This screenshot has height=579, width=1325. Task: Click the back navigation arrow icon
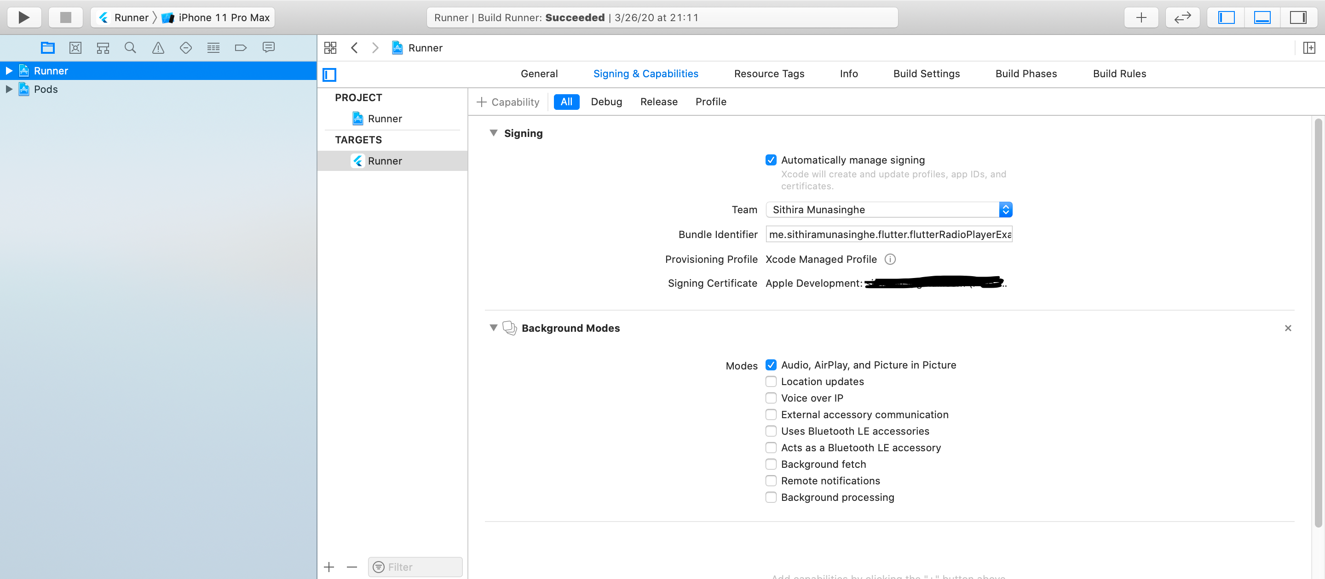(354, 48)
